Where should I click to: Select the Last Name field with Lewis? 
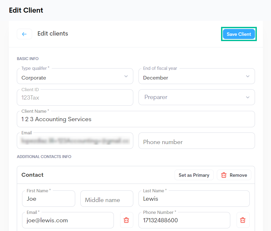tap(194, 199)
